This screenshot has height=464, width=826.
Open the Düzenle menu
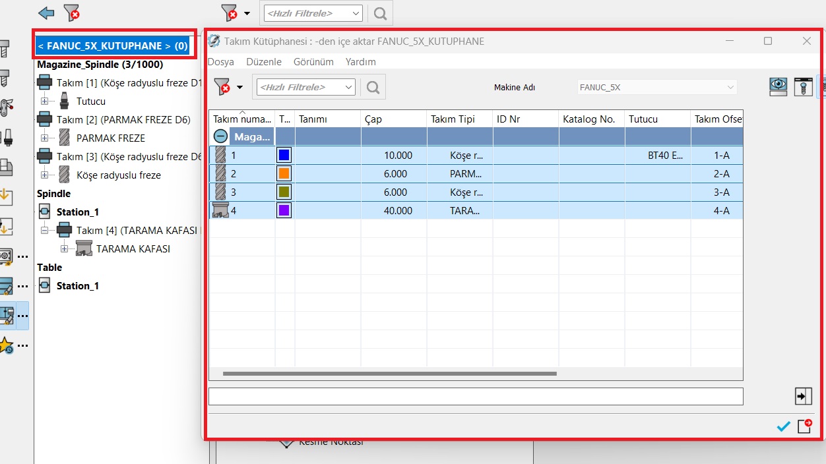[x=264, y=62]
